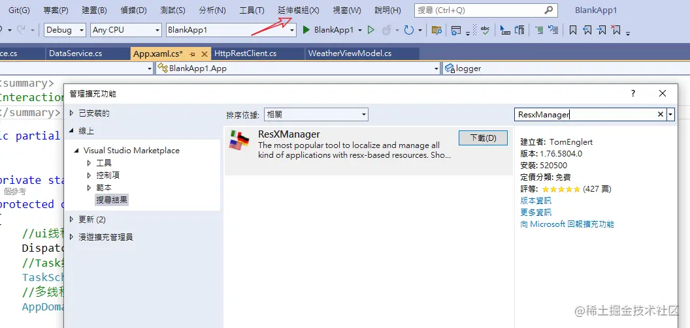Open the dropdown arrow beside BlankApp1 run button

click(360, 30)
